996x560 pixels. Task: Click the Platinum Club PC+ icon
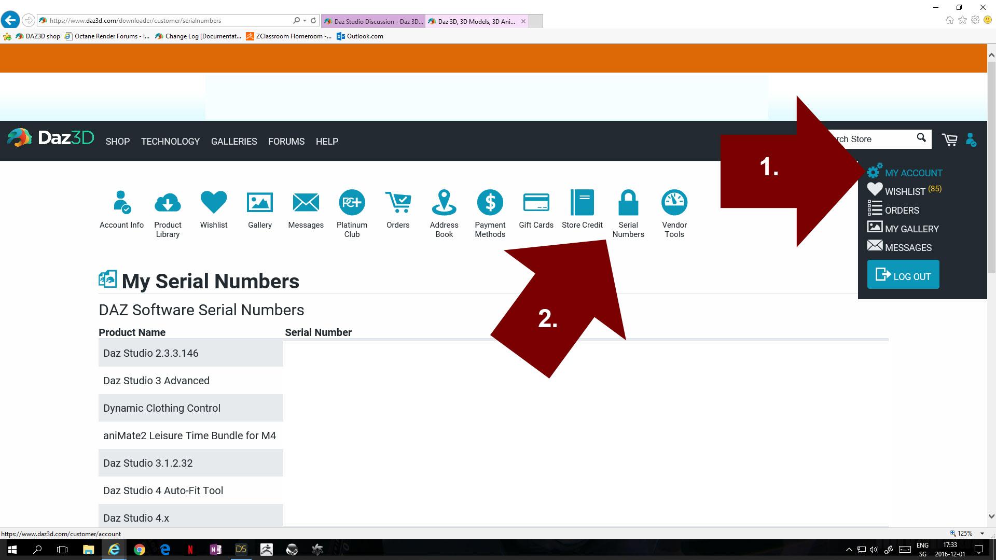point(352,202)
